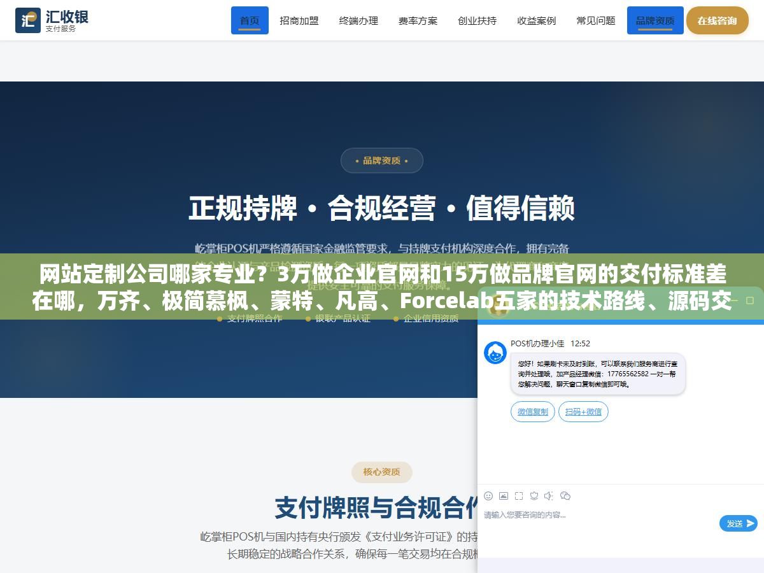764x573 pixels.
Task: Click the 品牌资质 pill badge in hero
Action: [x=382, y=160]
